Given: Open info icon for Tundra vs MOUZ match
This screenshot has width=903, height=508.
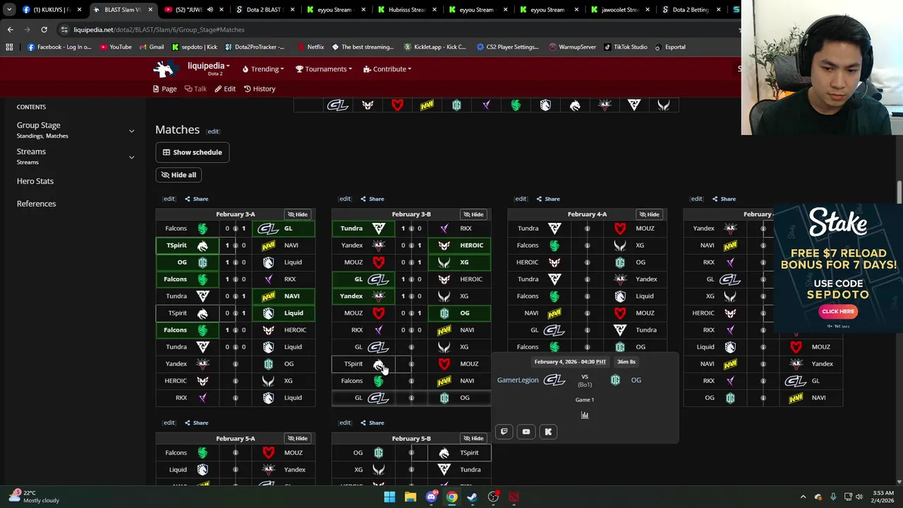Looking at the screenshot, I should pos(587,229).
